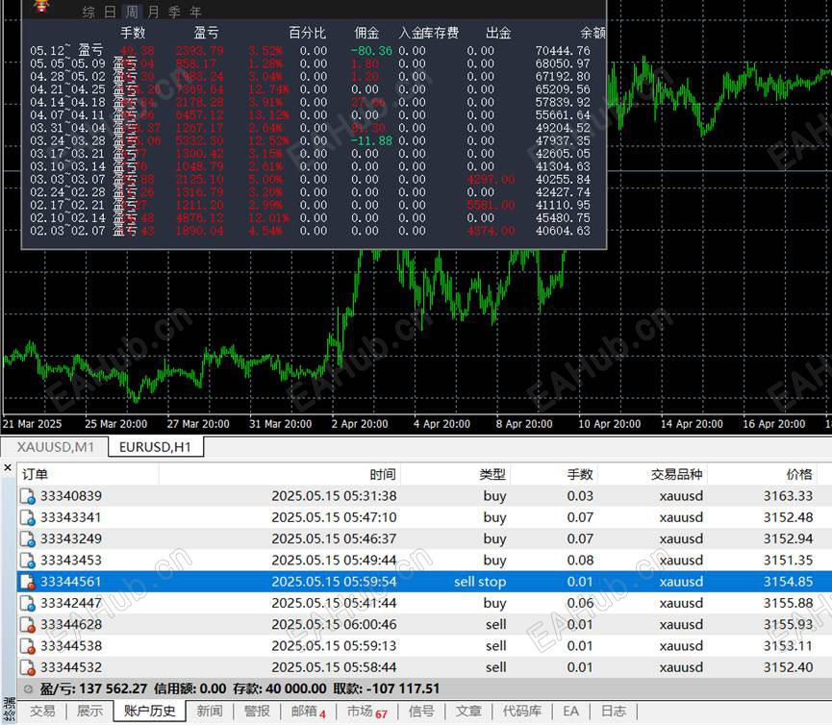Open the XAUUSD,M1 chart tab
Screen dimensions: 832x725
coord(55,447)
